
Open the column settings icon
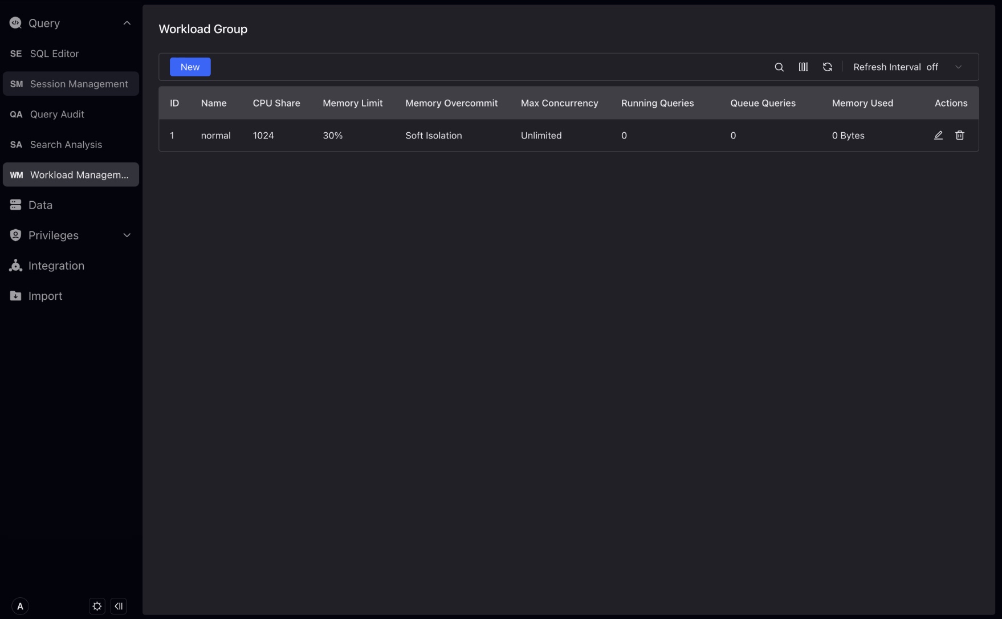click(x=803, y=67)
